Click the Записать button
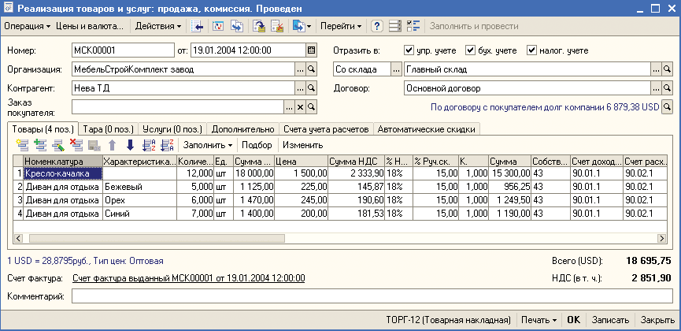681x331 pixels. tap(609, 321)
